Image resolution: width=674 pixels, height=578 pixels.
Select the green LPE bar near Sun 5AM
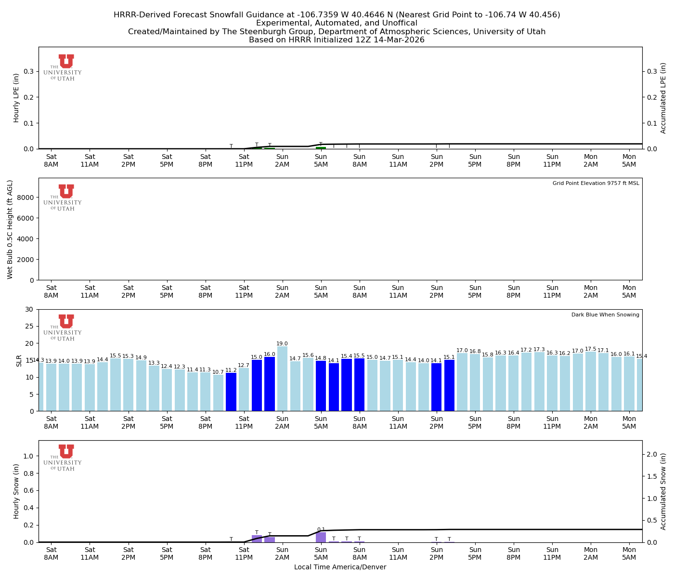(321, 148)
